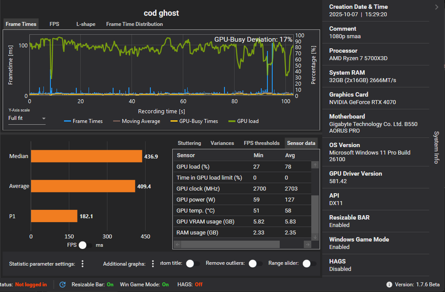Image resolution: width=445 pixels, height=292 pixels.
Task: Click the cod ghost chart title
Action: (x=161, y=13)
